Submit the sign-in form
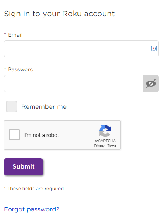This screenshot has width=168, height=223. coord(24,167)
